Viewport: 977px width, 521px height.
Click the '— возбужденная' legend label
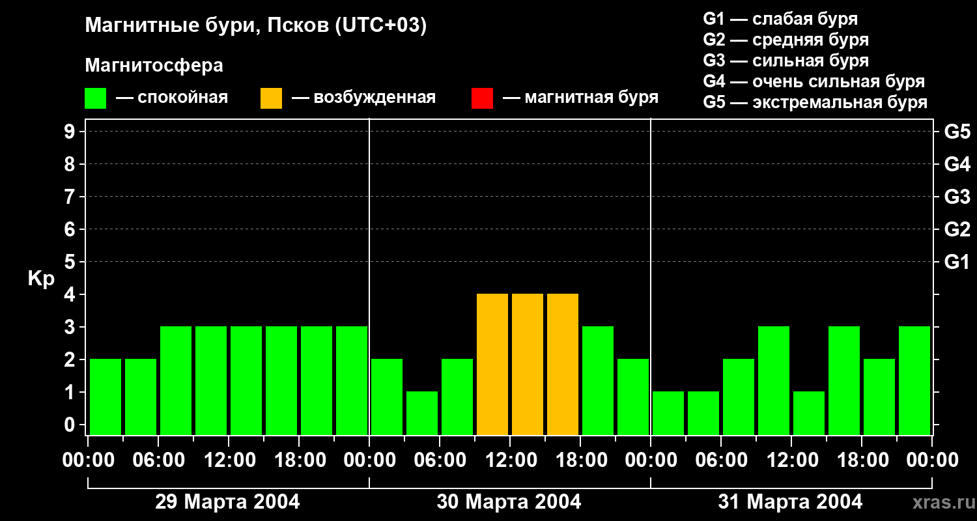(x=363, y=98)
